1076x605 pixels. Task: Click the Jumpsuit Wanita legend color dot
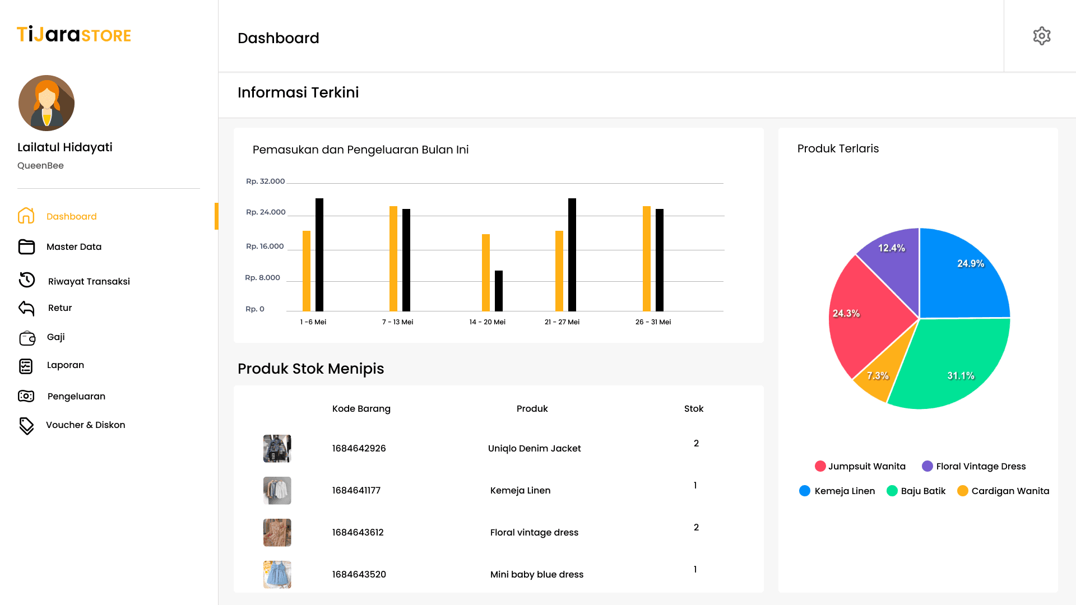[x=820, y=466]
